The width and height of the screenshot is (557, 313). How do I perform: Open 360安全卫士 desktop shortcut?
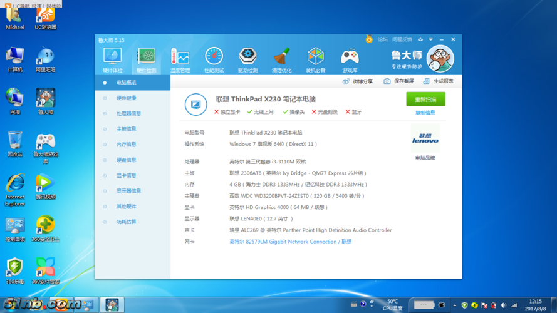pos(46,230)
